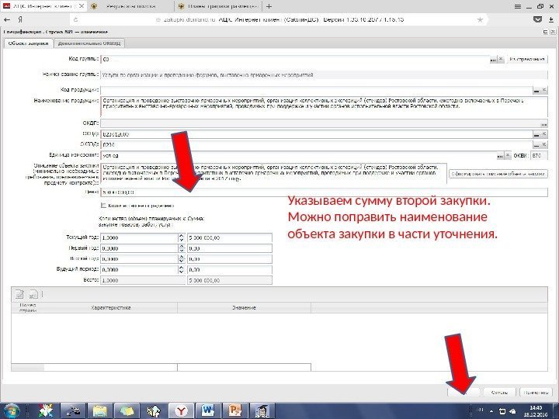Click the procurement object description text area
This screenshot has height=419, width=559.
(273, 174)
